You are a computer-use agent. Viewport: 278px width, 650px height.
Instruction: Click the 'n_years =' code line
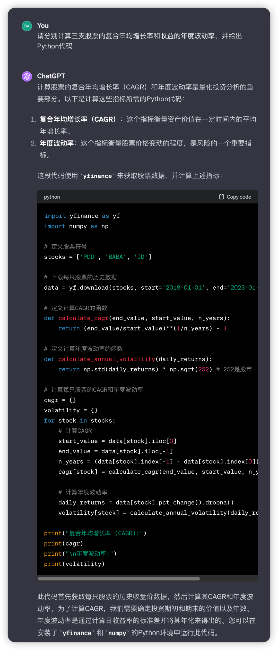[x=158, y=462]
